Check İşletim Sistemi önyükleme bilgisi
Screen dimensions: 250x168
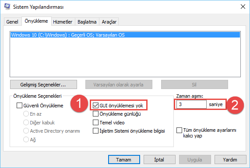coord(95,131)
